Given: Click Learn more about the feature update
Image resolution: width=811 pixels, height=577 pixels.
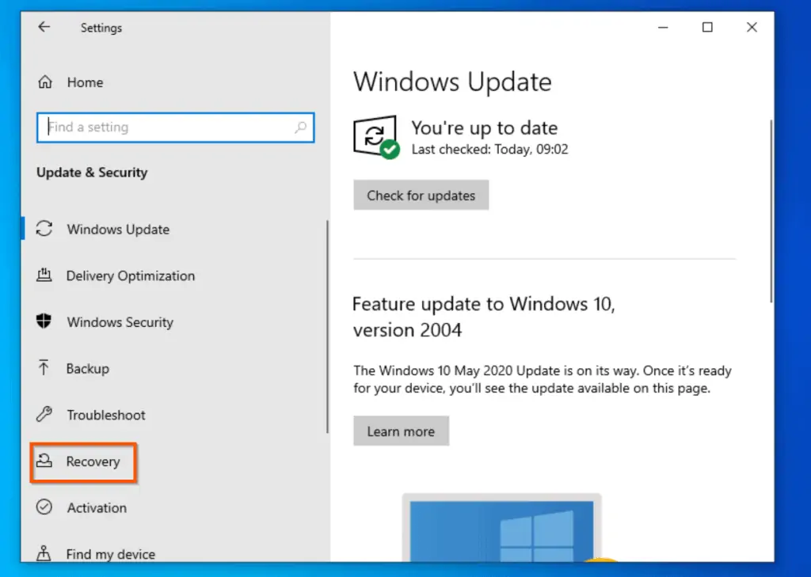Looking at the screenshot, I should [x=401, y=431].
